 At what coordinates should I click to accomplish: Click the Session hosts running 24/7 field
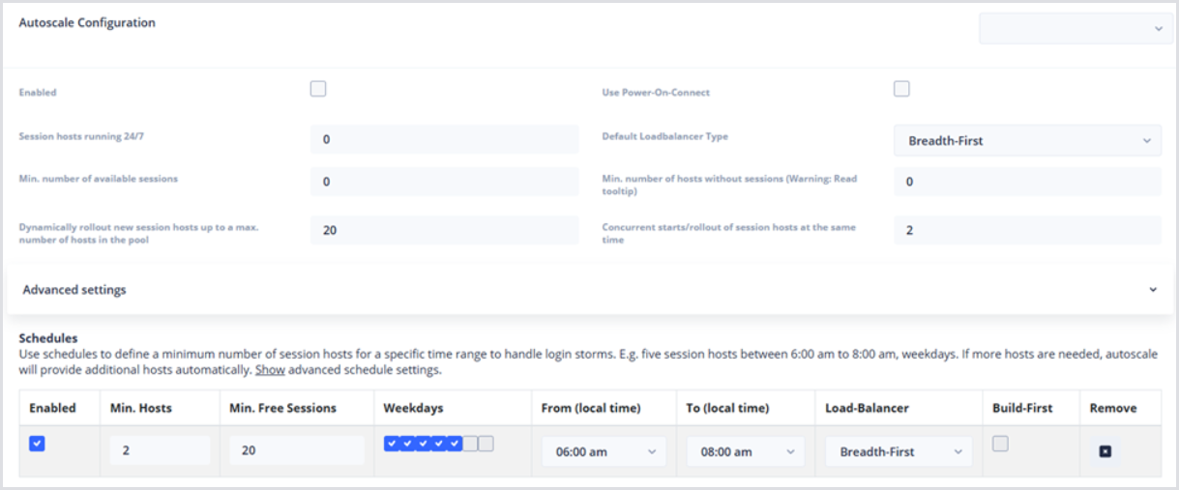[x=444, y=139]
